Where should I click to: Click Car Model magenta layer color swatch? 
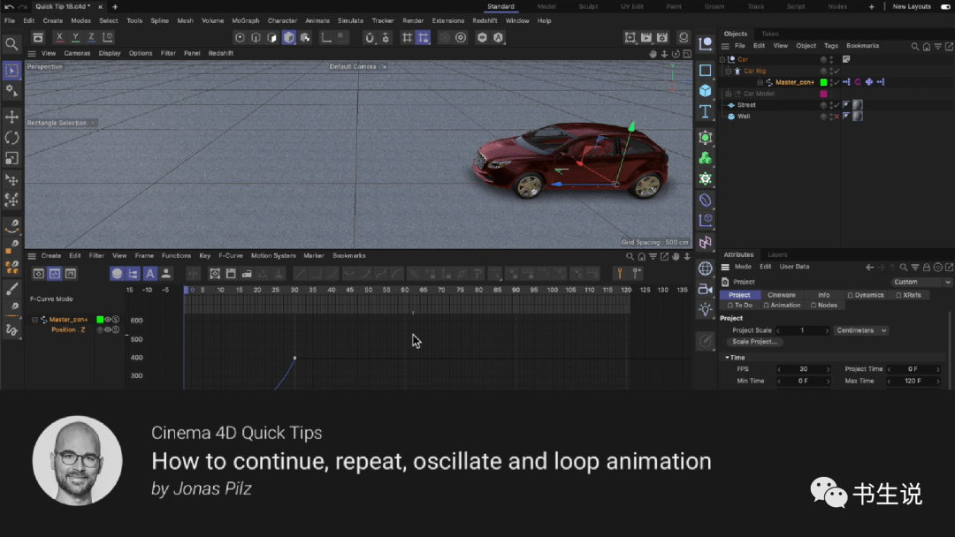(x=823, y=94)
